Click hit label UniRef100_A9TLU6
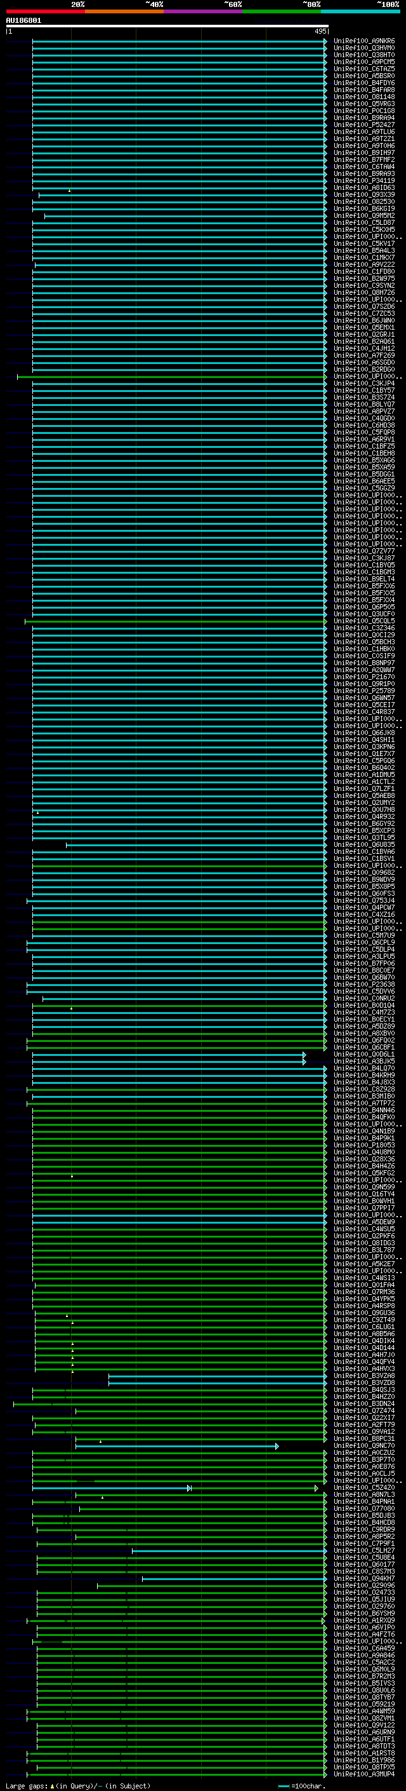The height and width of the screenshot is (1791, 406). 364,132
